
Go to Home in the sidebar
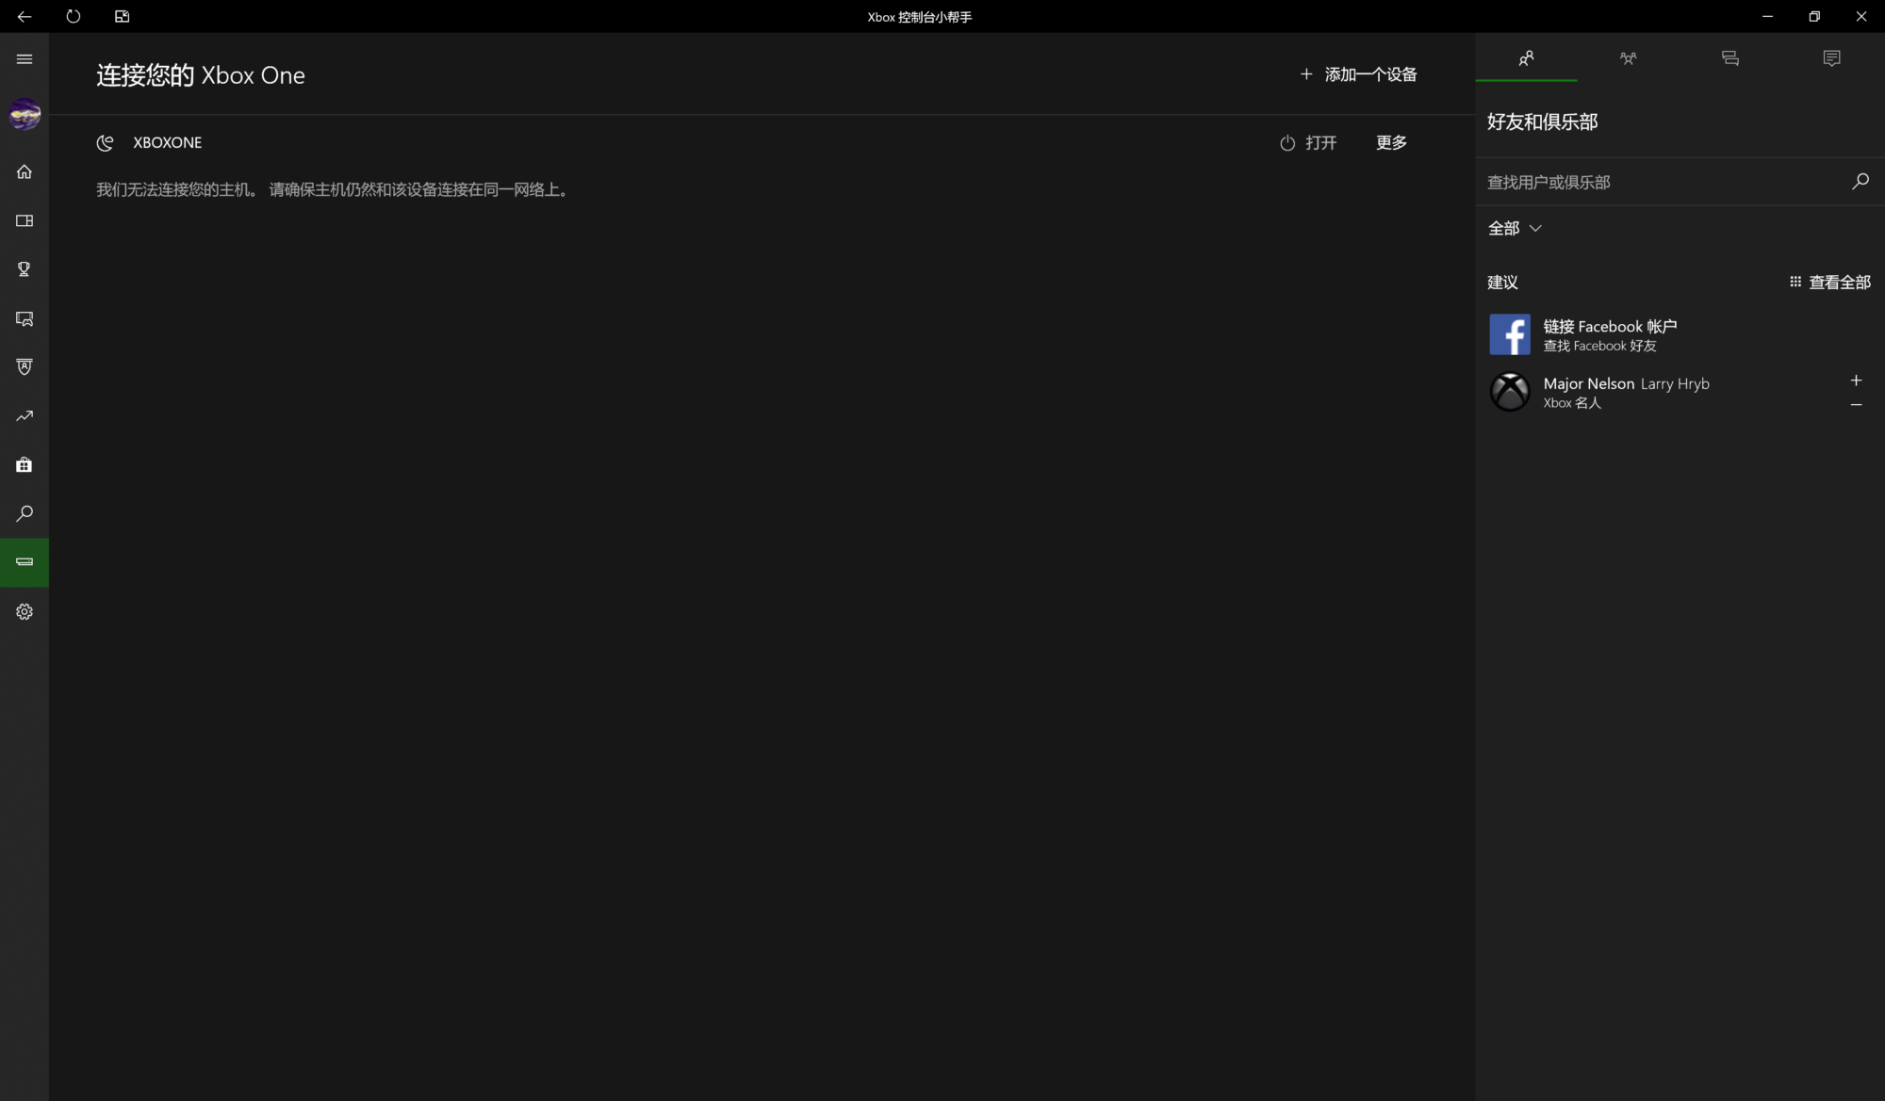pyautogui.click(x=25, y=171)
